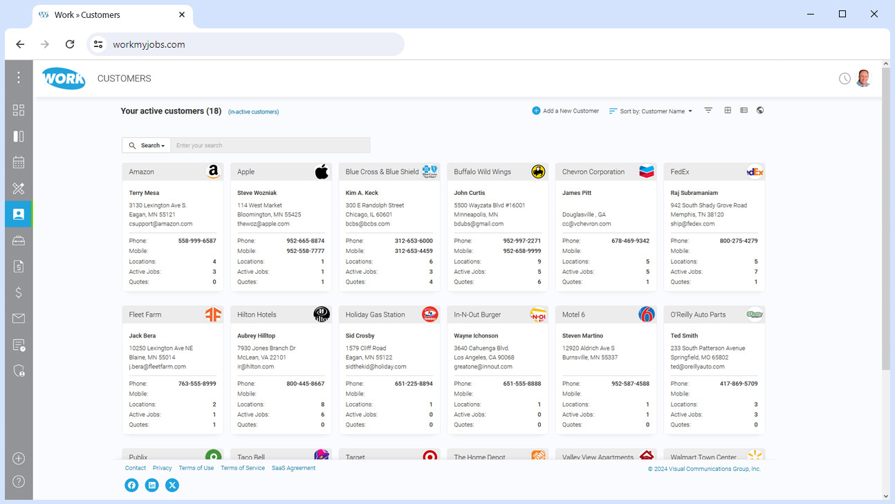Viewport: 895px width, 504px height.
Task: Switch to grid card view icon
Action: (728, 111)
